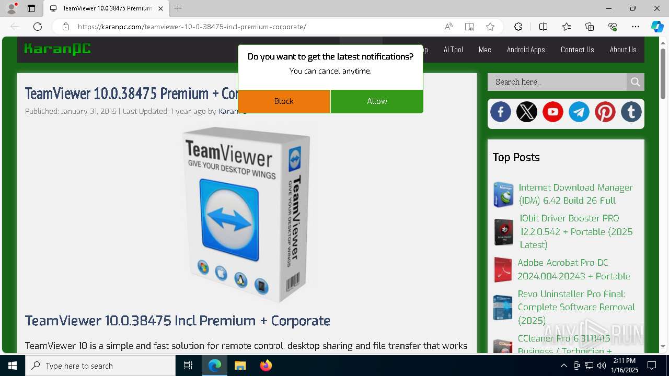Open the taskbar clock and date
This screenshot has height=376, width=669.
(x=625, y=366)
